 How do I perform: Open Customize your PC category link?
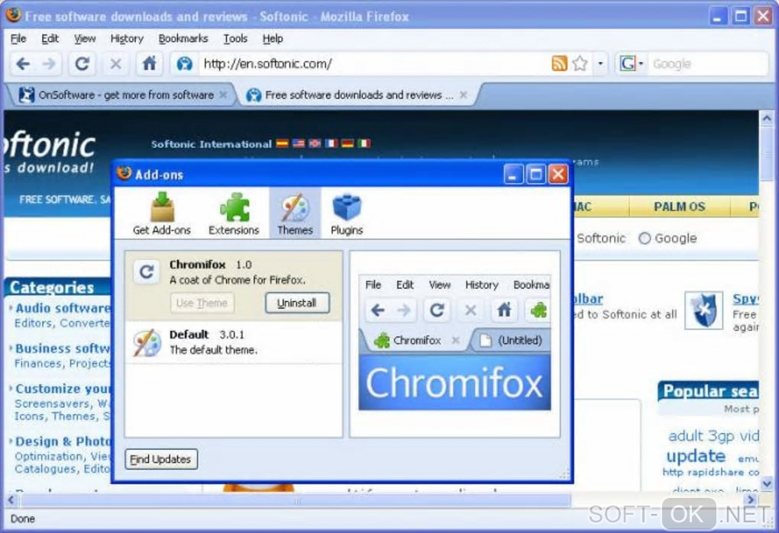coord(62,389)
